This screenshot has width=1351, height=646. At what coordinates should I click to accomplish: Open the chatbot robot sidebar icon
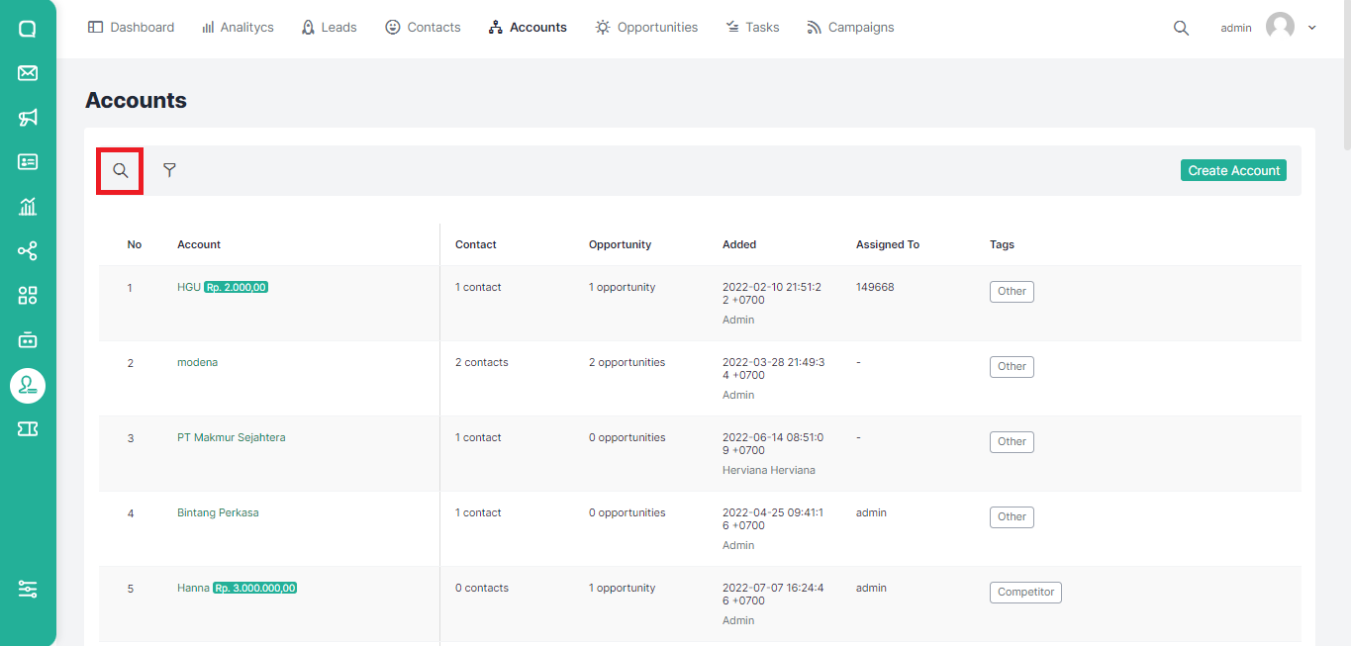(28, 340)
